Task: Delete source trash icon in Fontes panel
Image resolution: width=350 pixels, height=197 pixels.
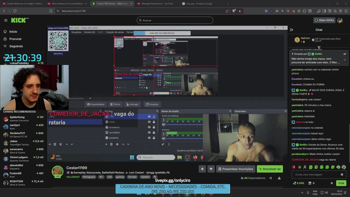Action: click(111, 144)
